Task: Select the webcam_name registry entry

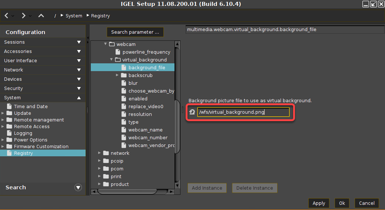Action: click(145, 130)
